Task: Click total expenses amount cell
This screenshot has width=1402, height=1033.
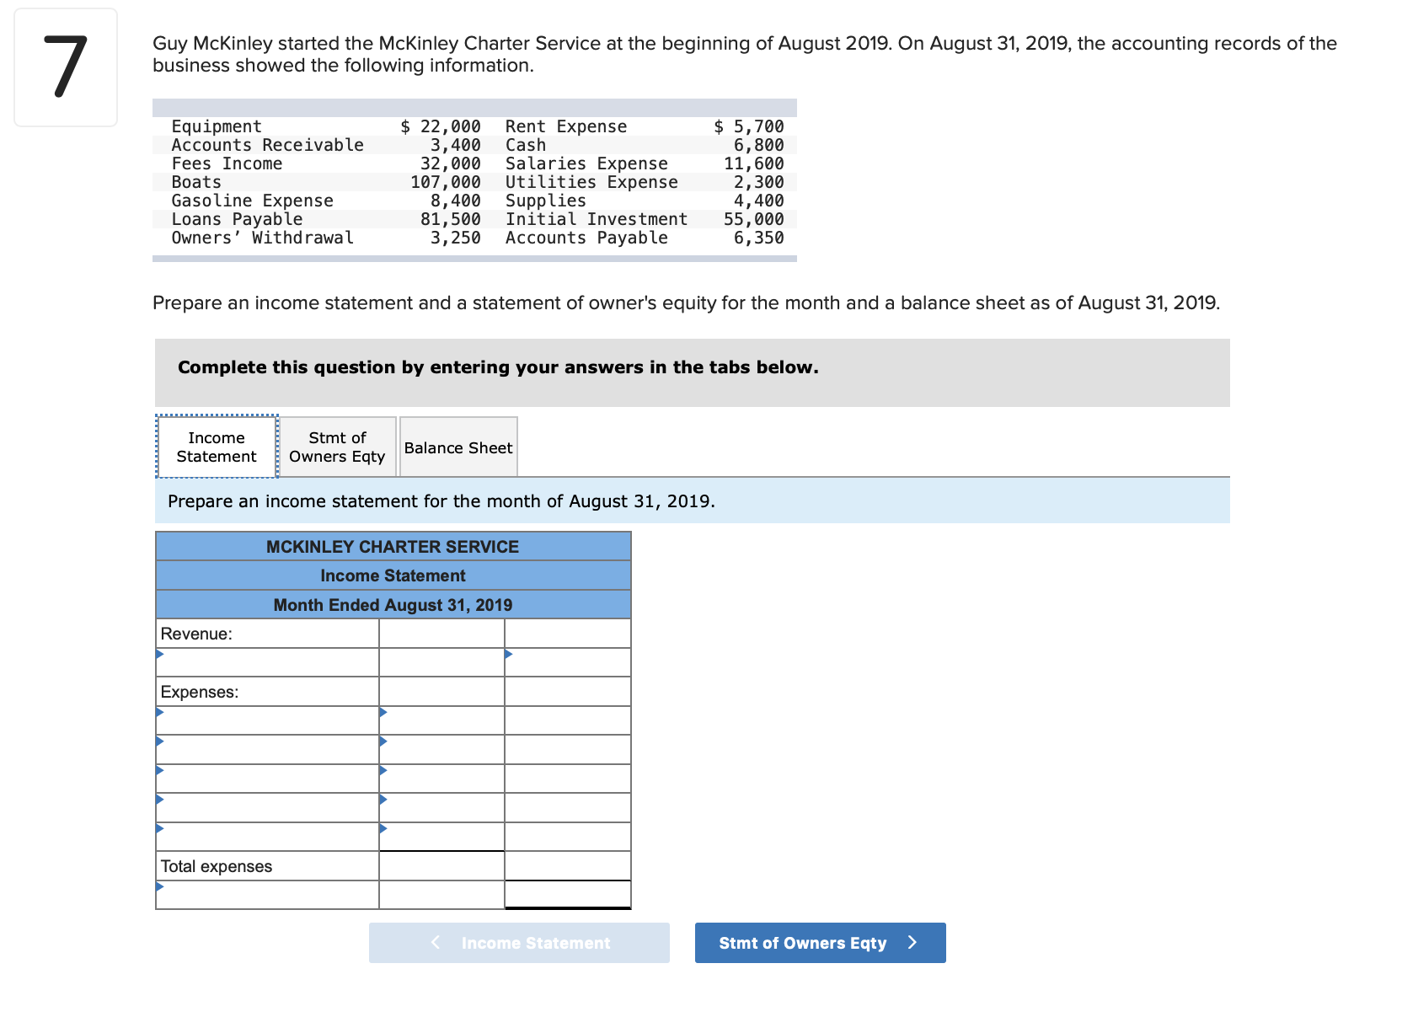Action: click(568, 865)
